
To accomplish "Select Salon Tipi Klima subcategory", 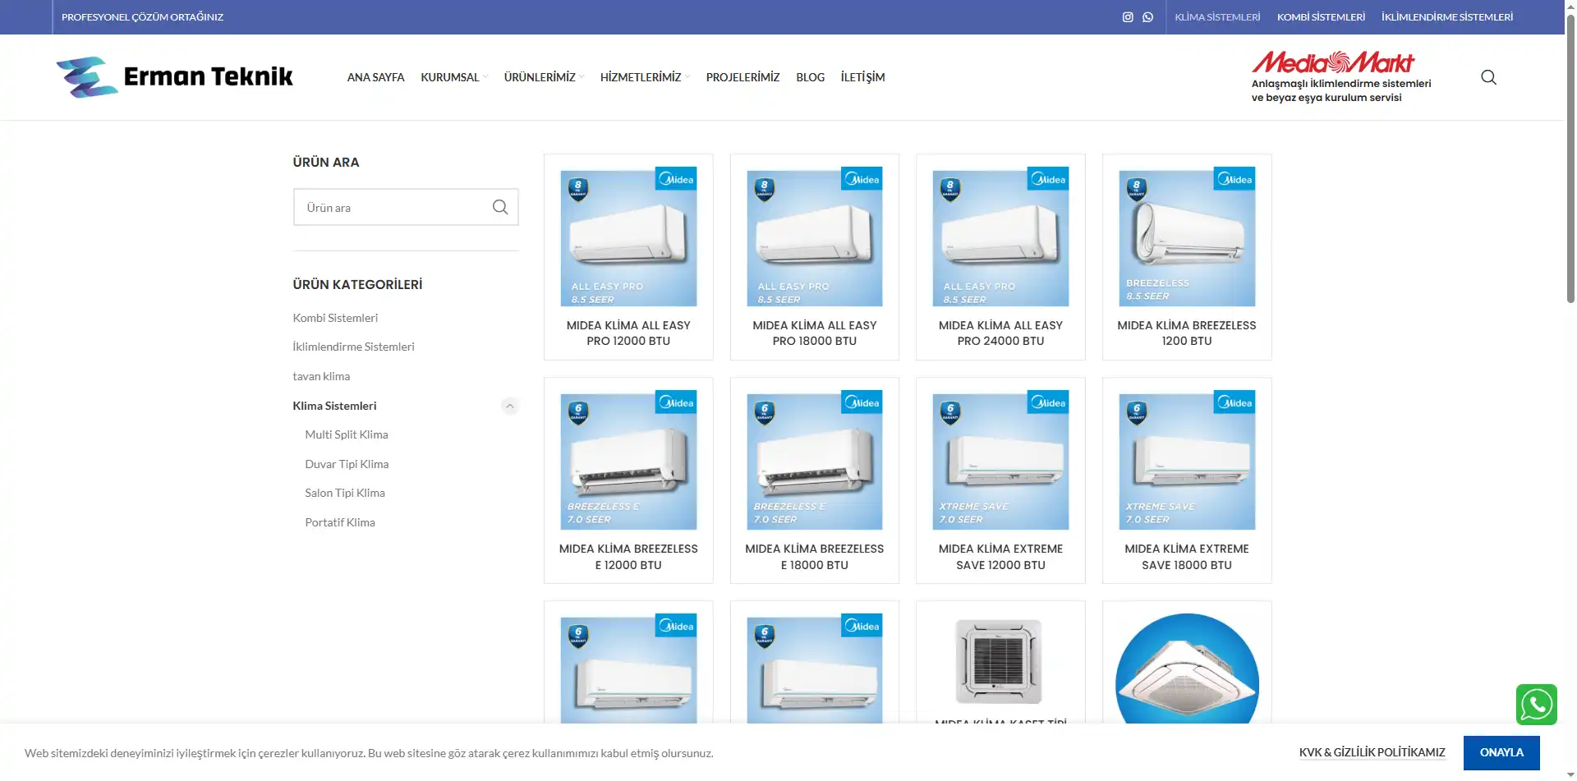I will pos(345,493).
